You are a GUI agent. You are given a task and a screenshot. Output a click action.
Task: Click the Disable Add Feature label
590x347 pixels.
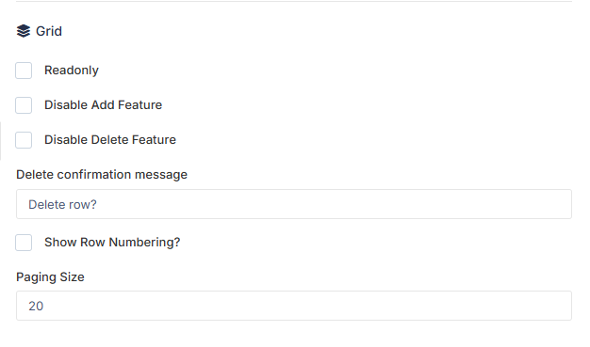click(103, 104)
